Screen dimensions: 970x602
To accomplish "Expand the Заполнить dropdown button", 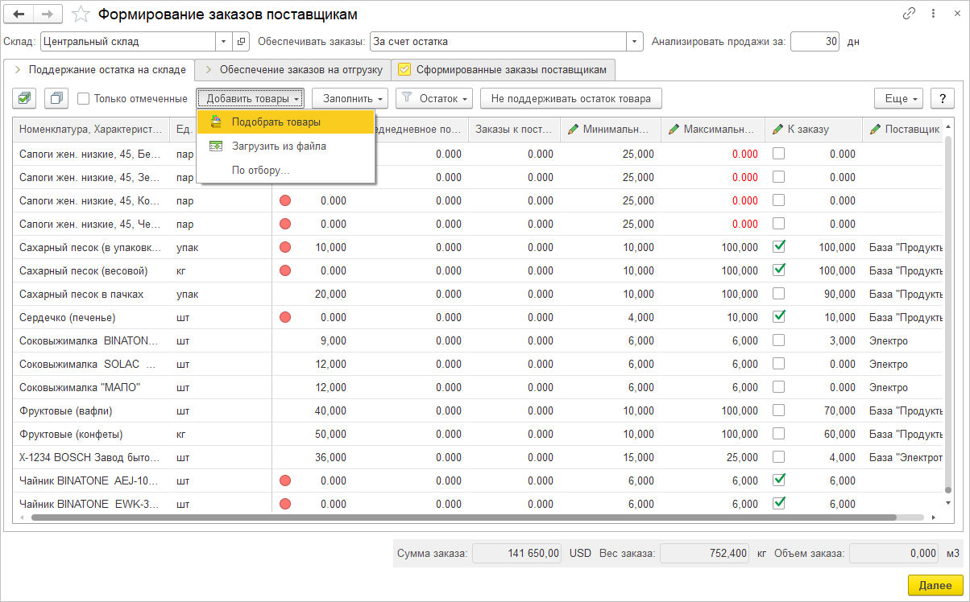I will (x=350, y=98).
